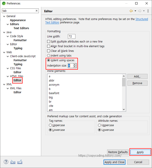
Task: Collapse the Java Editor node
Action: coord(8,44)
